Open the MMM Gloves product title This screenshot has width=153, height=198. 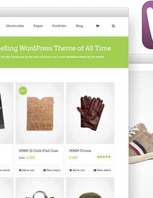click(x=80, y=151)
